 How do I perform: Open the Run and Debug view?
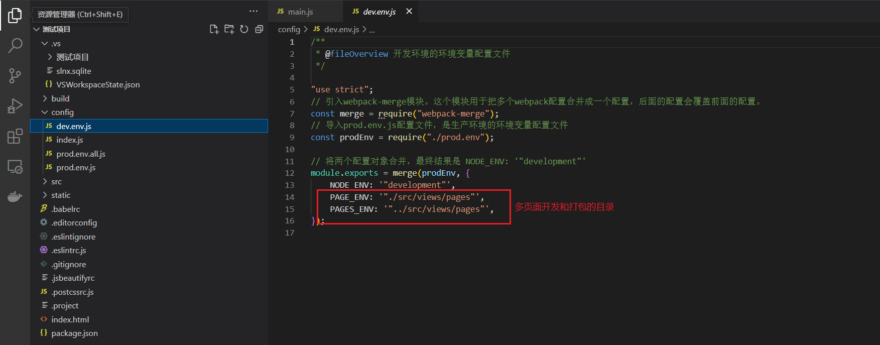click(x=15, y=106)
